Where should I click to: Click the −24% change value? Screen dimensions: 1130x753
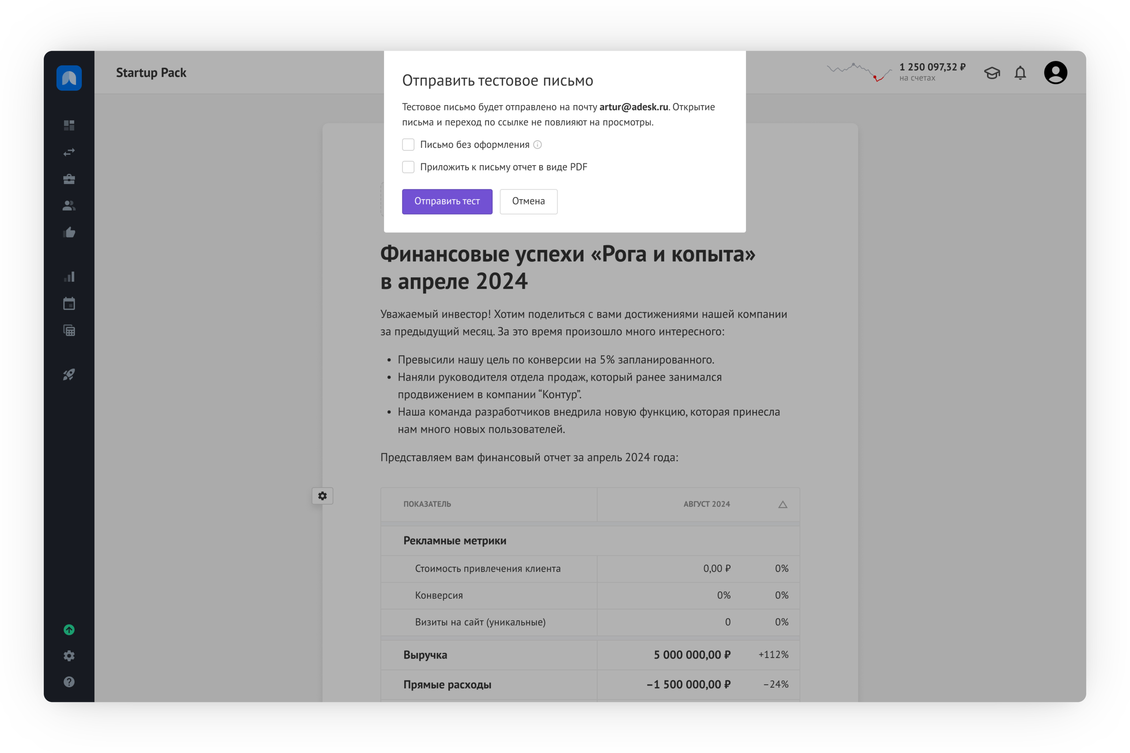point(775,684)
